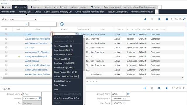The image size is (187, 105).
Task: Click the search value input field
Action: (43, 24)
